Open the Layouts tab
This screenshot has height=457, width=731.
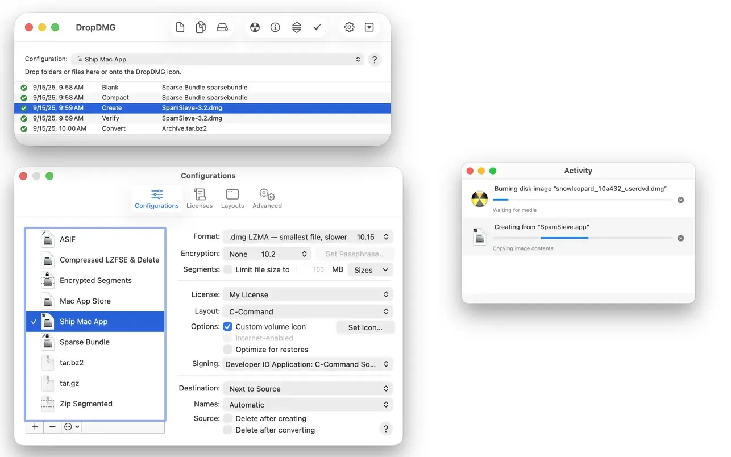pyautogui.click(x=232, y=199)
